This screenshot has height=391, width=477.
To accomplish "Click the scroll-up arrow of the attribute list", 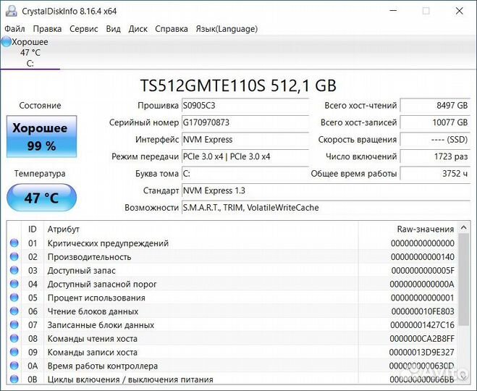I will pos(463,227).
